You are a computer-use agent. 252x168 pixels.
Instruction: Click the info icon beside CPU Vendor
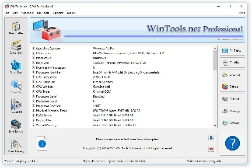[x=33, y=87]
